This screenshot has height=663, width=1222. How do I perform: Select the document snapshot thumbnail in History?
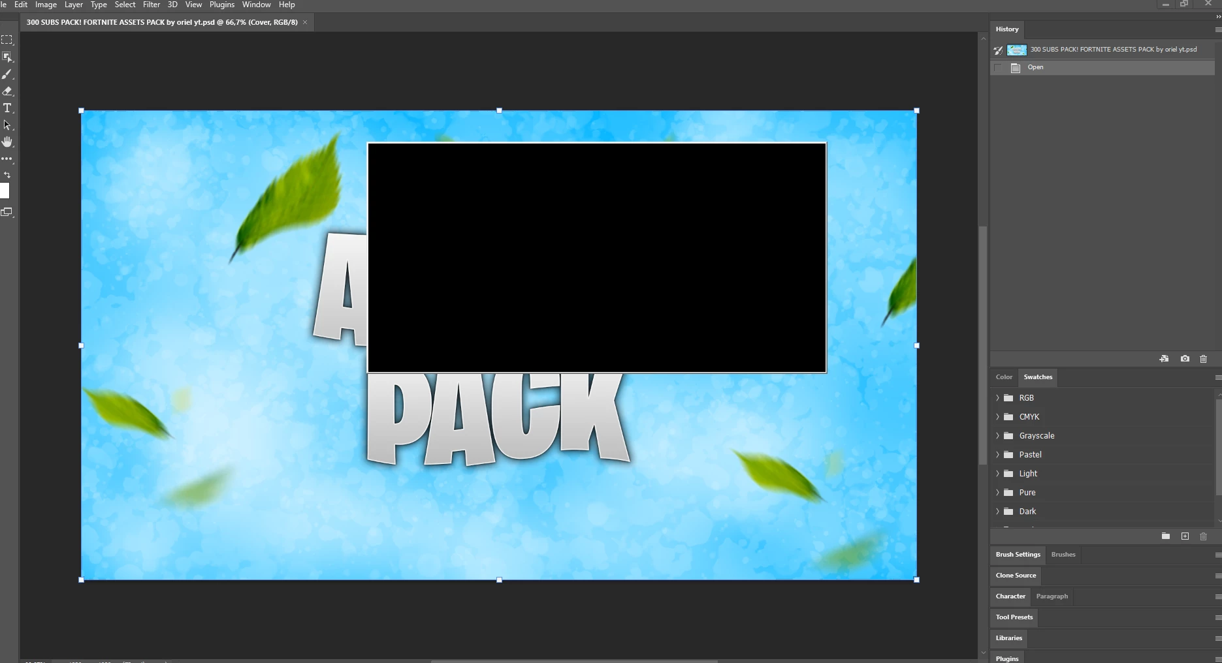tap(1016, 50)
